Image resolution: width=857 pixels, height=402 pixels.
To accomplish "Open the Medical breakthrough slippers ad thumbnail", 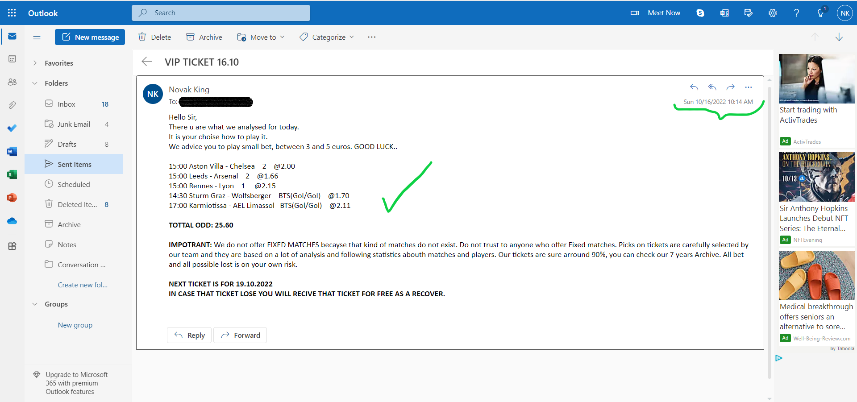I will click(x=817, y=275).
